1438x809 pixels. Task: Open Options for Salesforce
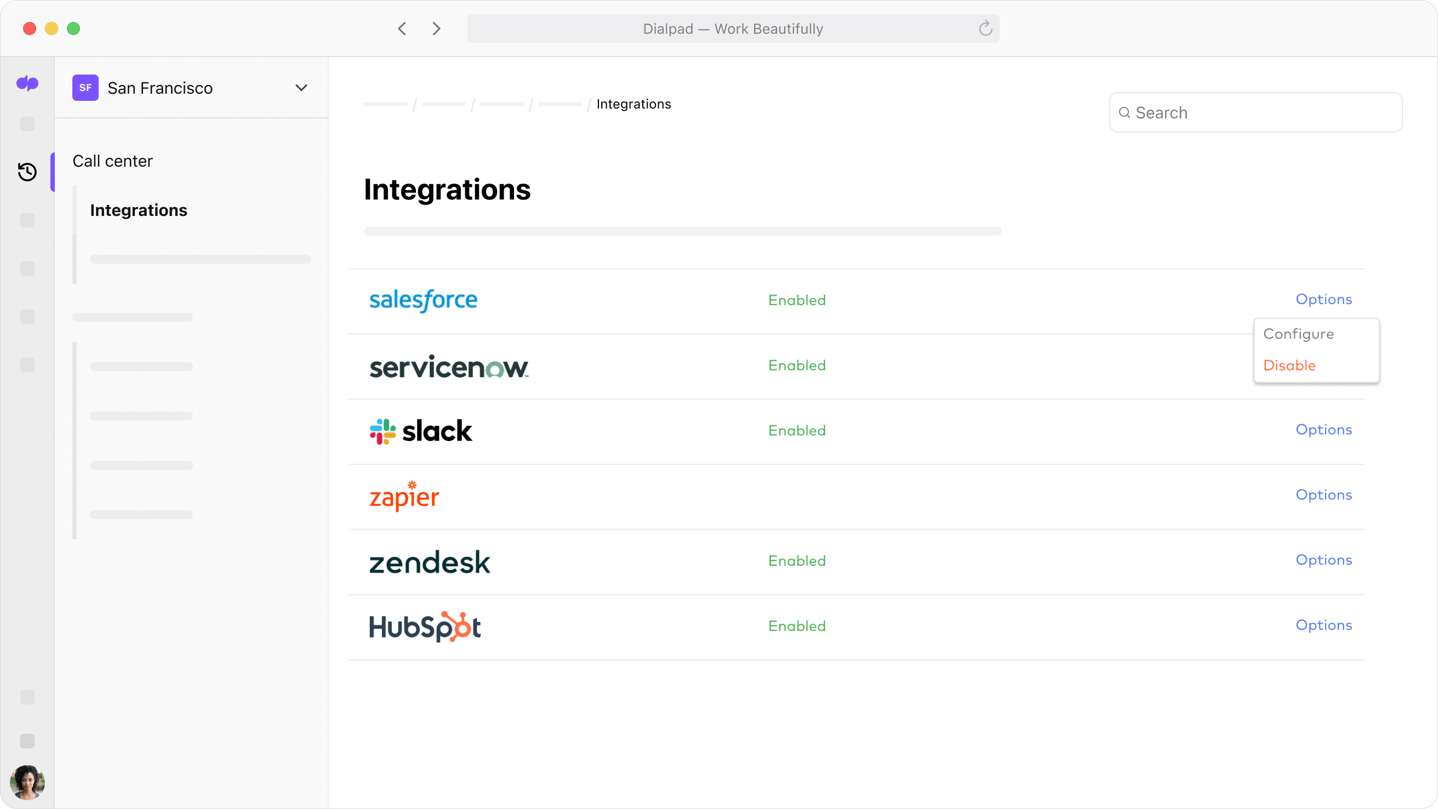(x=1323, y=300)
